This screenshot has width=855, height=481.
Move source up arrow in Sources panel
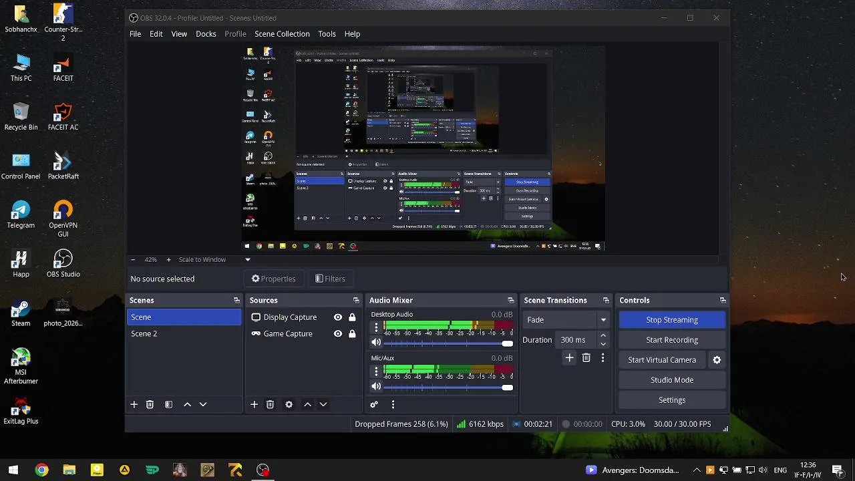pyautogui.click(x=307, y=404)
